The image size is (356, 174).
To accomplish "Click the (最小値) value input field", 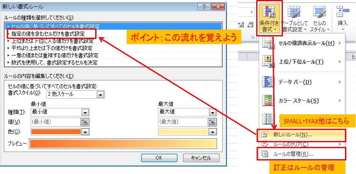I will pyautogui.click(x=56, y=122).
